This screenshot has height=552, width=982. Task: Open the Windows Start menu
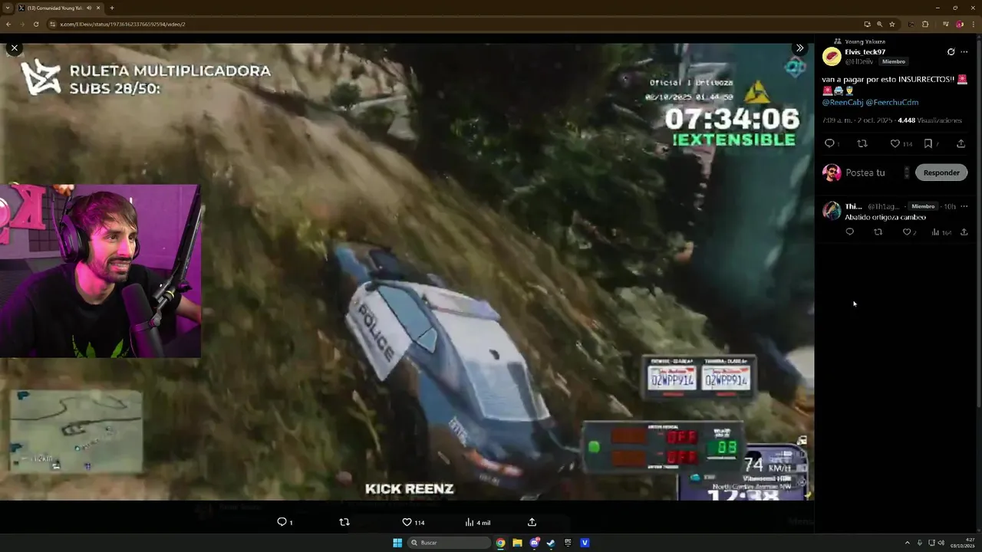(397, 543)
